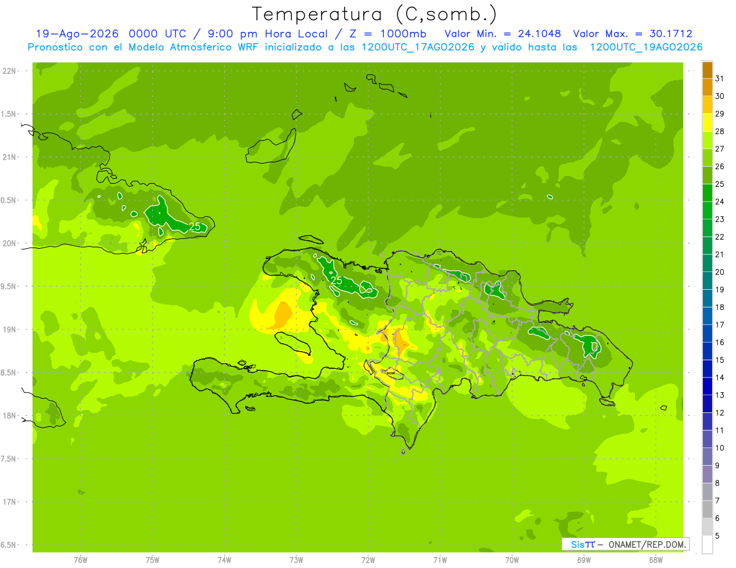Pick legend color swatch between 9 and 10

pyautogui.click(x=707, y=456)
